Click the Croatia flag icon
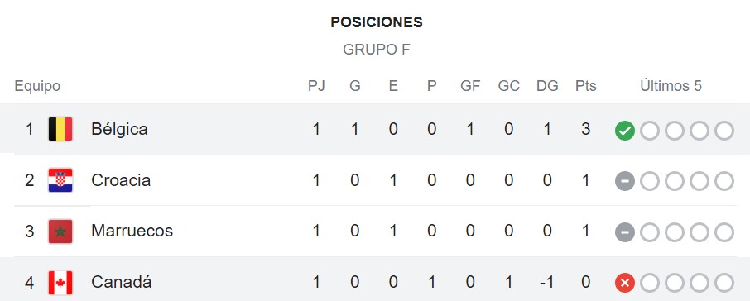The width and height of the screenshot is (750, 301). tap(60, 180)
